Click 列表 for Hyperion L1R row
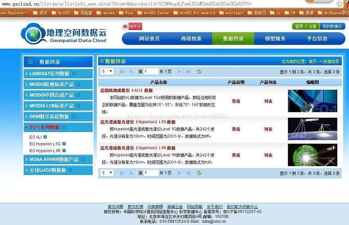 click(x=268, y=155)
